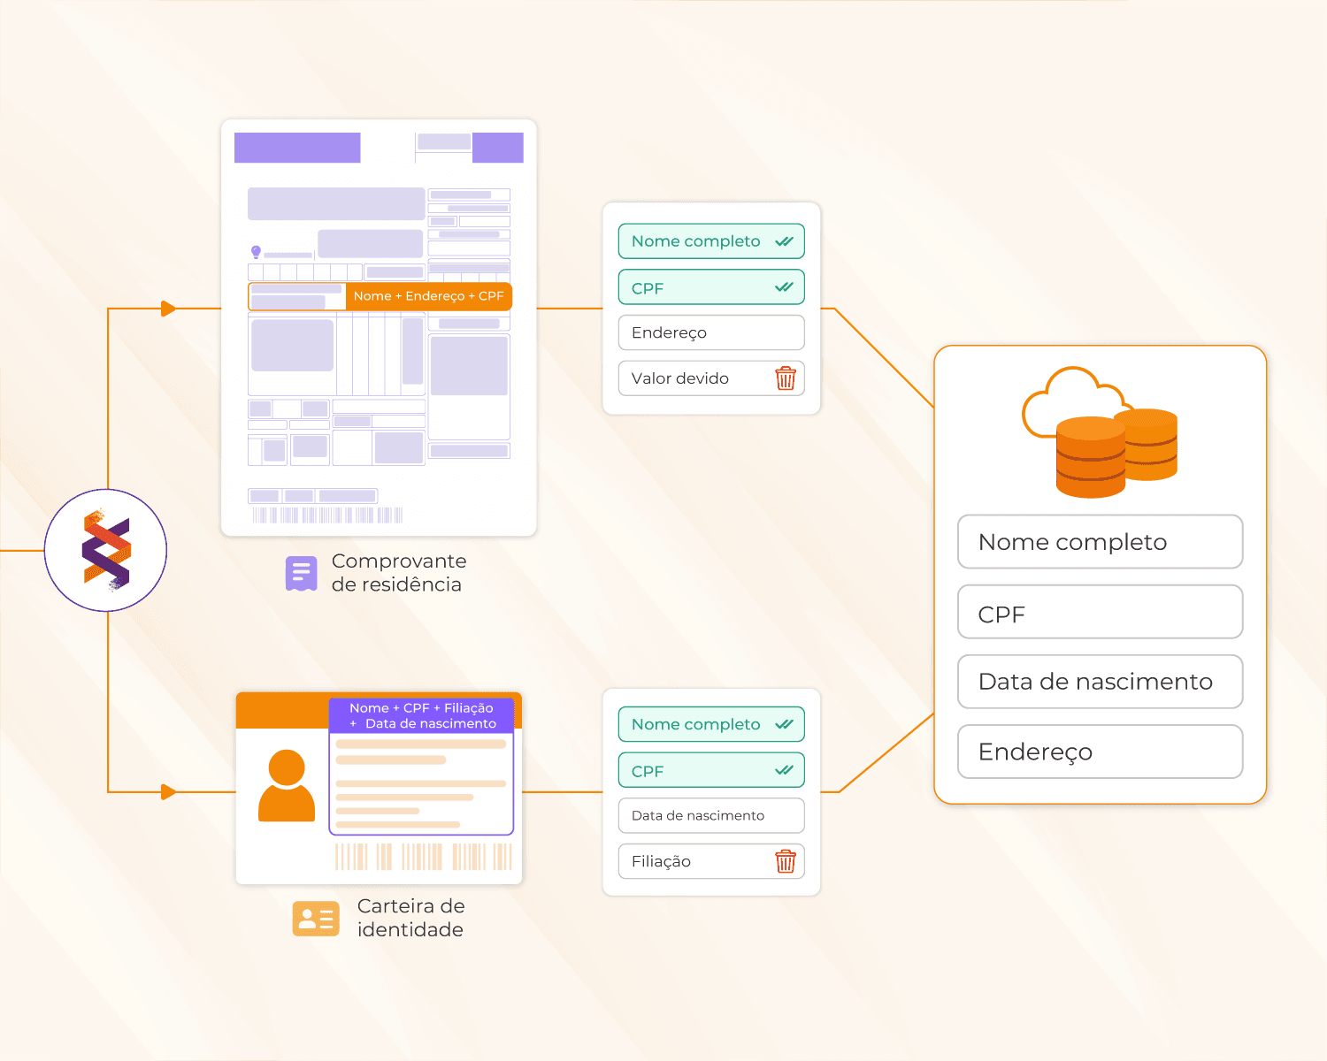Image resolution: width=1327 pixels, height=1061 pixels.
Task: Toggle the top Nome completo double checkmark
Action: [x=784, y=241]
